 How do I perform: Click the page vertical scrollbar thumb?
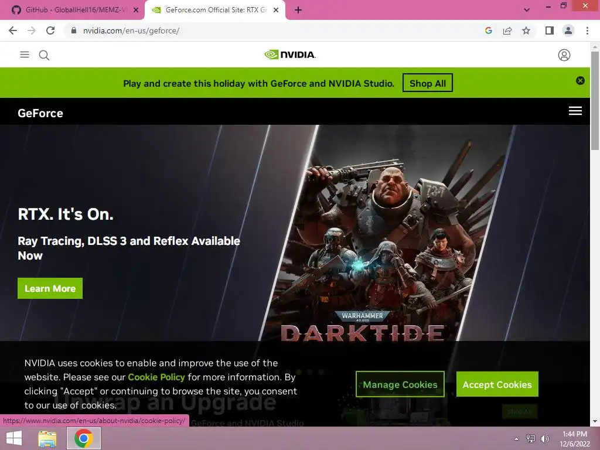tap(595, 100)
